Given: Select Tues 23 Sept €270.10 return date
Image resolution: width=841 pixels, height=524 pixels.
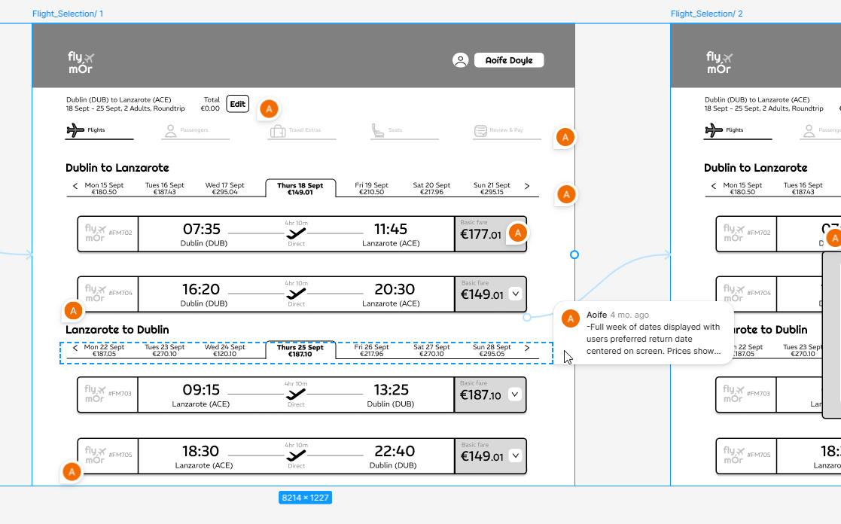Looking at the screenshot, I should [165, 350].
